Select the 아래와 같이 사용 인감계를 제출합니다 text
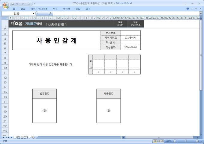The height and width of the screenshot is (144, 204). coord(51,64)
